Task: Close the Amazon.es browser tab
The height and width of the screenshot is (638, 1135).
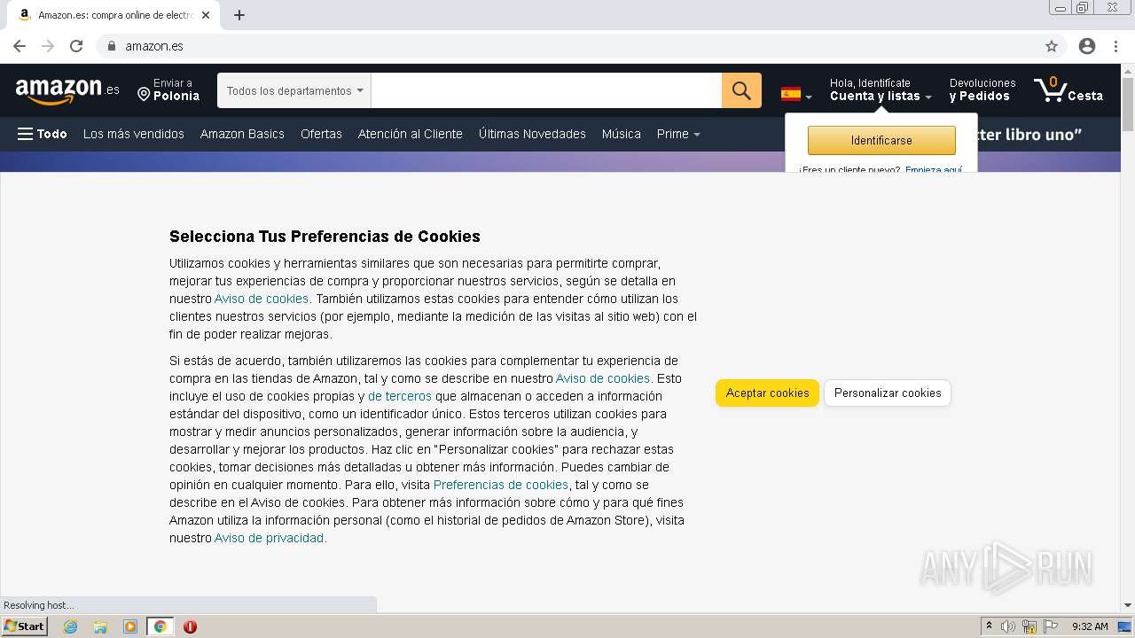Action: pos(207,15)
